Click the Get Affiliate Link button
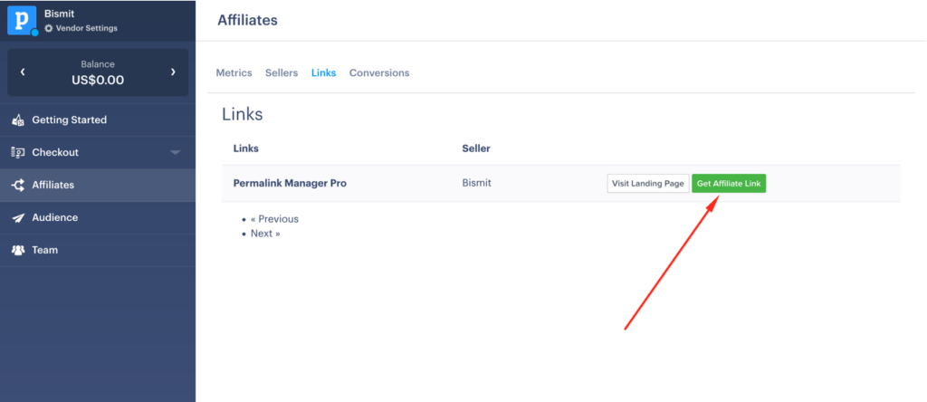 [729, 183]
